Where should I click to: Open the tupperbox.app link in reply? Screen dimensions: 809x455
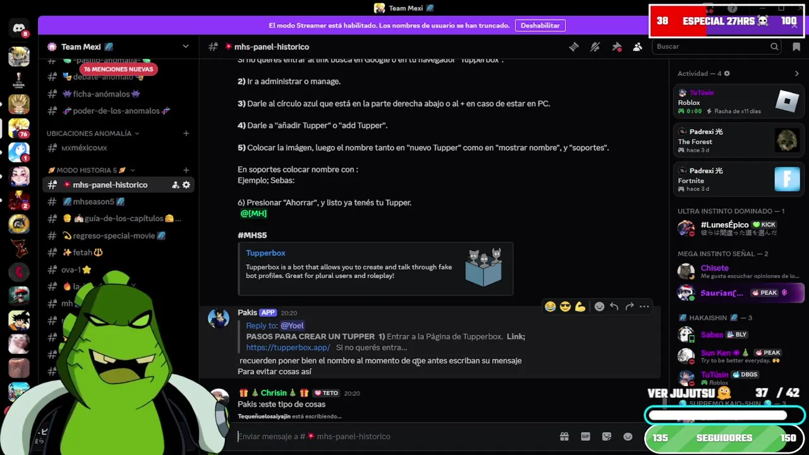point(288,348)
